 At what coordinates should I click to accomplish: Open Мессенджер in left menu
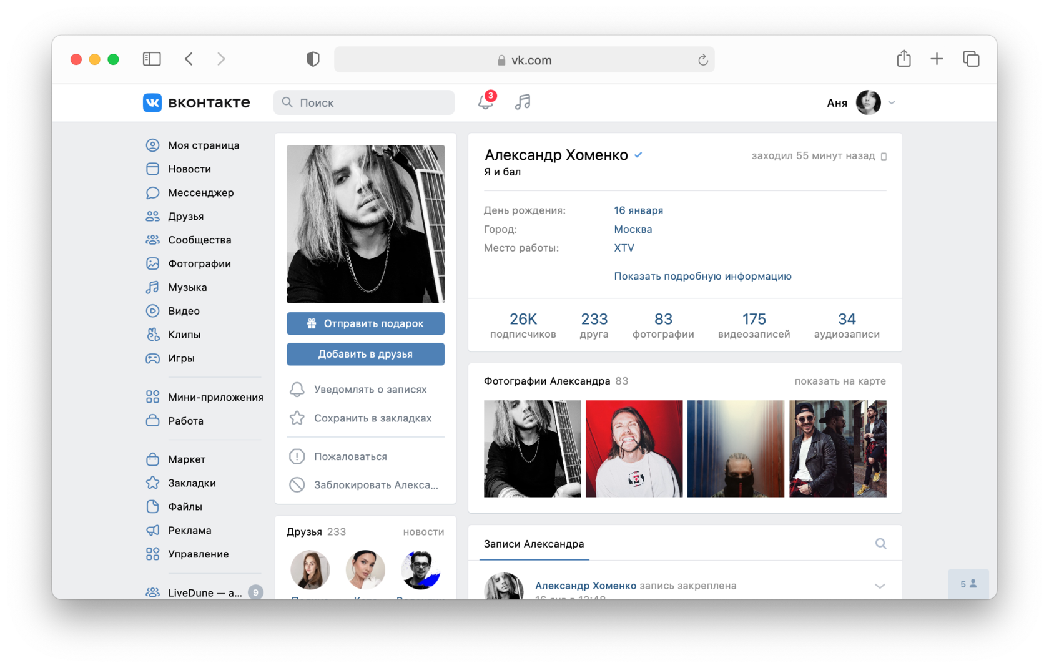pos(200,193)
